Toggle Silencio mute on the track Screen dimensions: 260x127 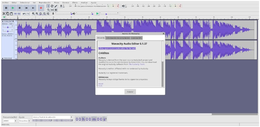click(5, 24)
